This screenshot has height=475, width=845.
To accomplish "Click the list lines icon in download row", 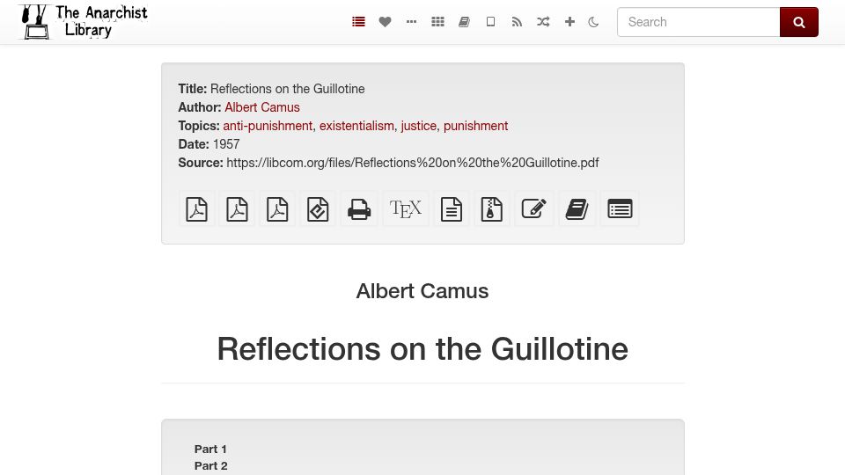I will [621, 209].
